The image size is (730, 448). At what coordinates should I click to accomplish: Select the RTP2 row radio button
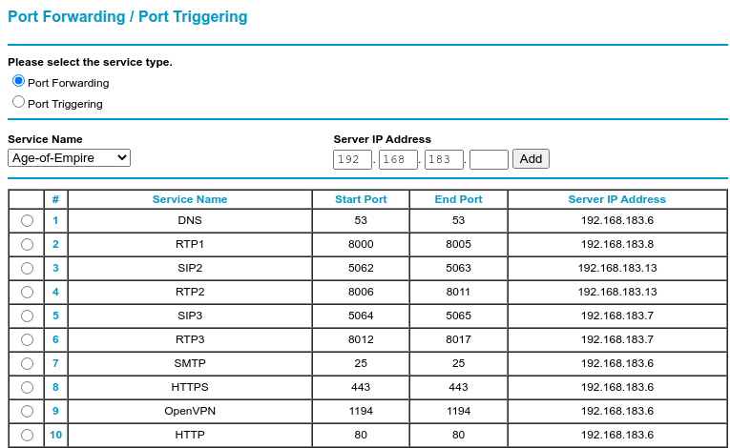[27, 292]
